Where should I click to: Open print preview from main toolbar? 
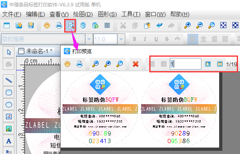click(x=71, y=25)
